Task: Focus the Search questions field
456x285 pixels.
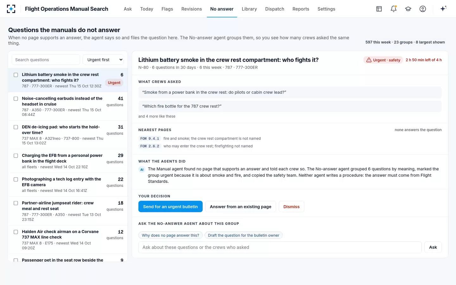Action: pyautogui.click(x=46, y=60)
